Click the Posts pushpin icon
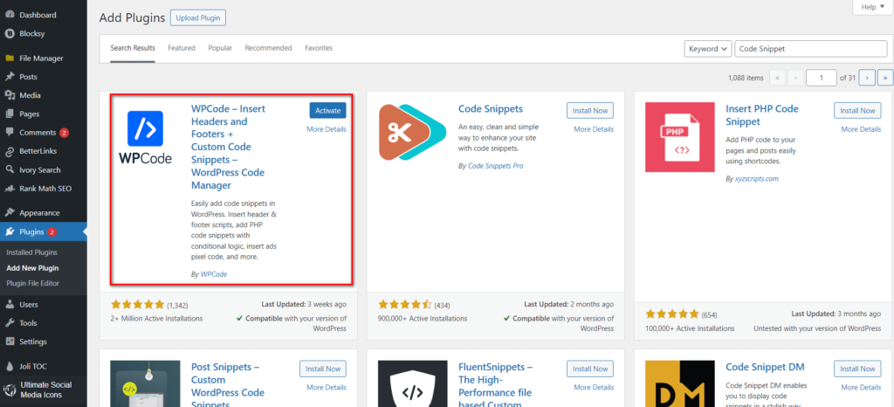 [x=9, y=77]
